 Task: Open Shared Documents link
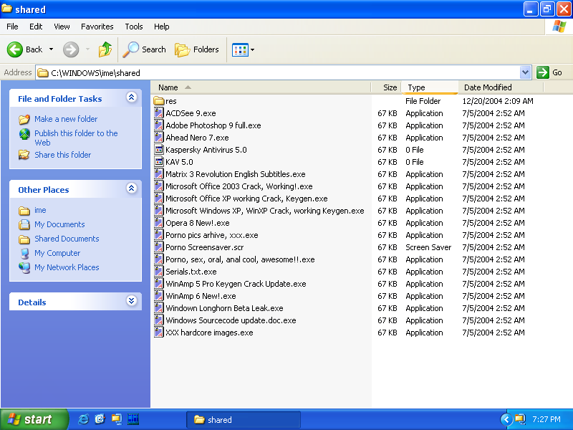click(67, 239)
